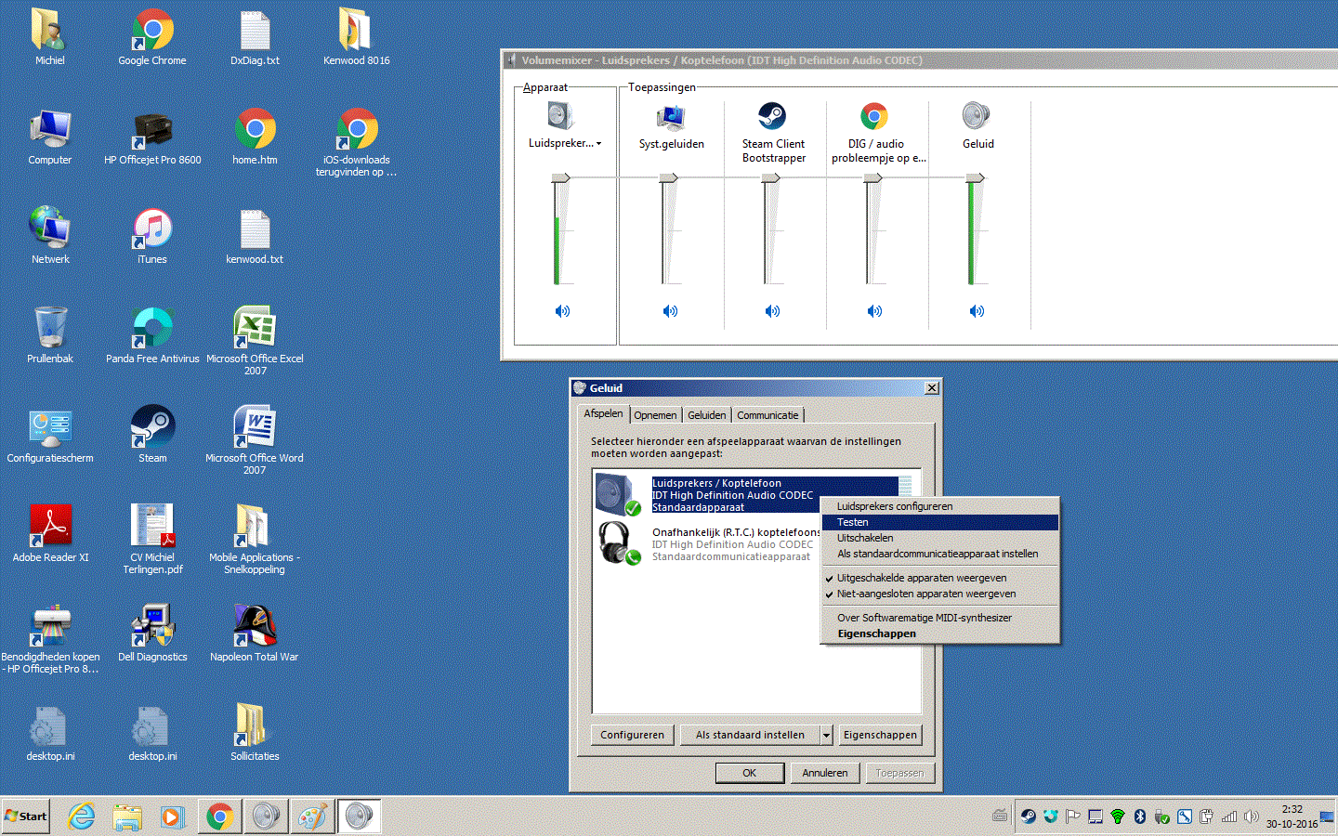This screenshot has height=836, width=1338.
Task: Click the Luidsprekers volume slider handle
Action: (560, 177)
